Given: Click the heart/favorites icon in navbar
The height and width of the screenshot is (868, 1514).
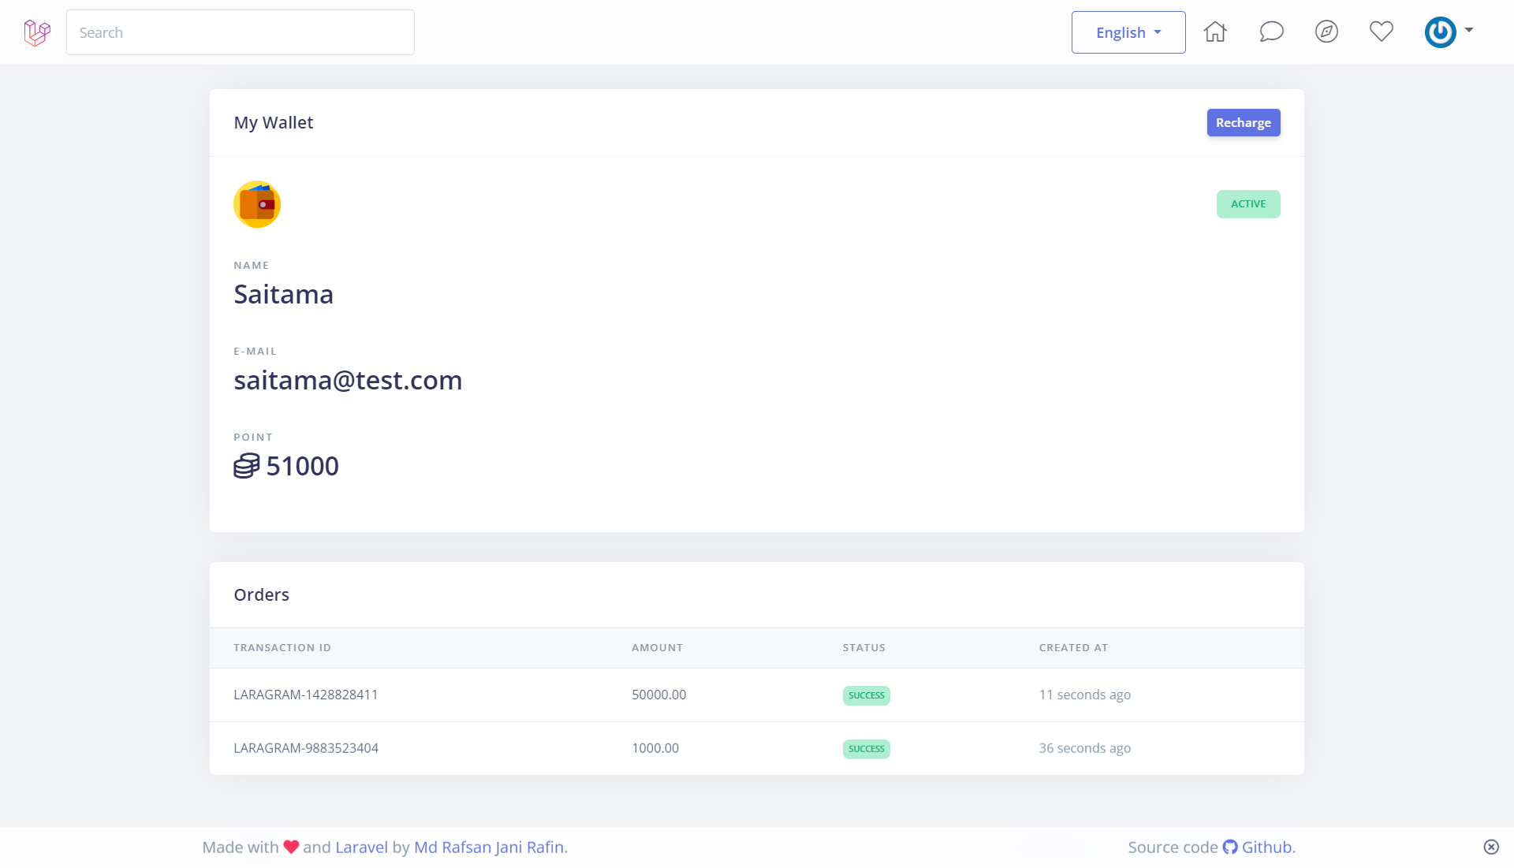Looking at the screenshot, I should tap(1382, 32).
